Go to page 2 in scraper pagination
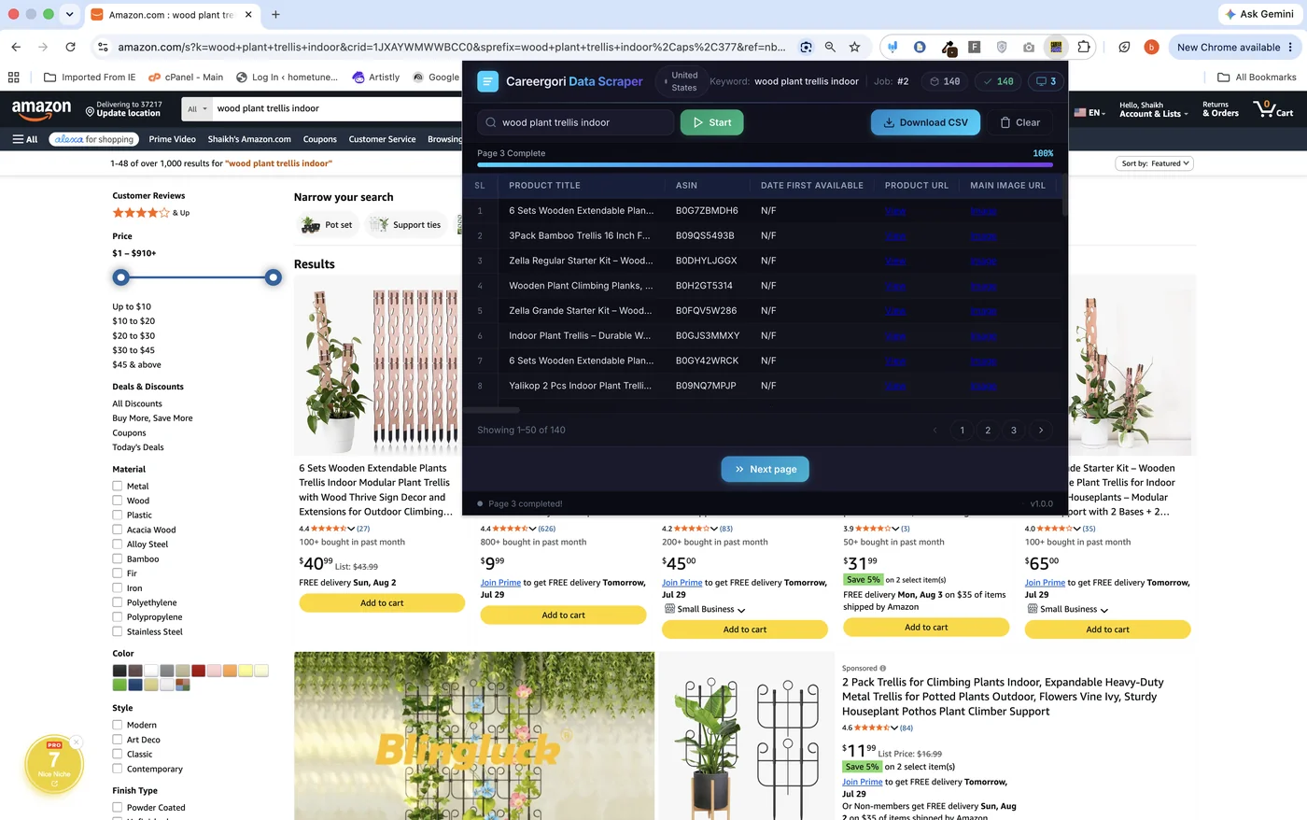Screen dimensions: 1307x820 coord(988,431)
